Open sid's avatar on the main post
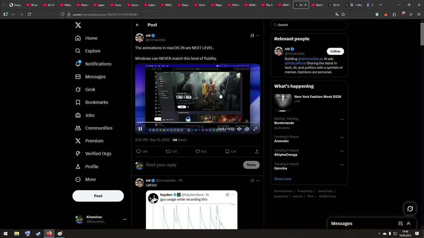The width and height of the screenshot is (424, 238). (139, 38)
